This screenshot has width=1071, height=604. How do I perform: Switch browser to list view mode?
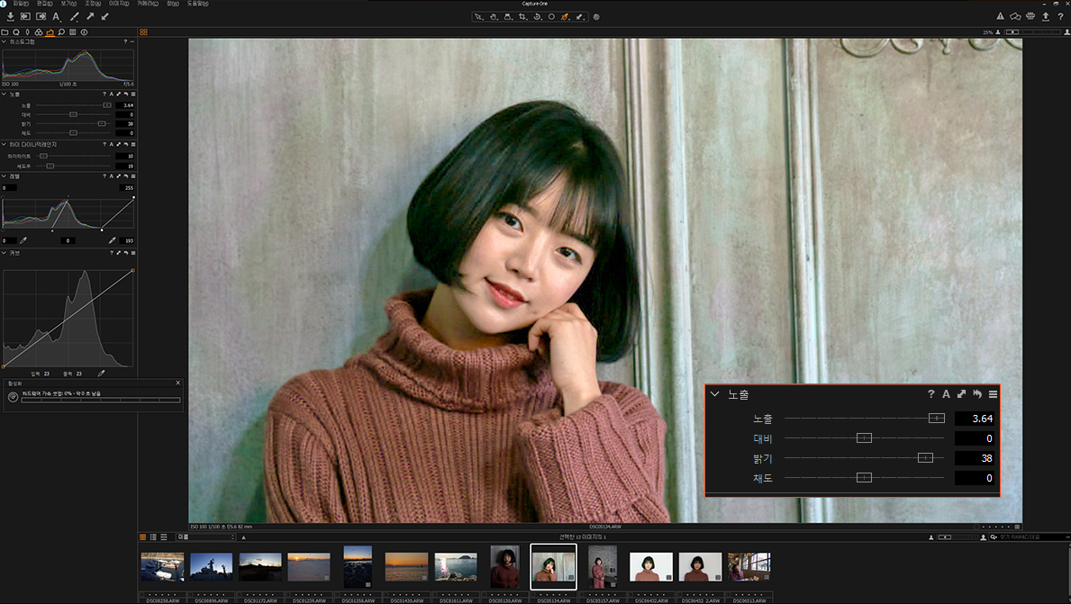(153, 537)
